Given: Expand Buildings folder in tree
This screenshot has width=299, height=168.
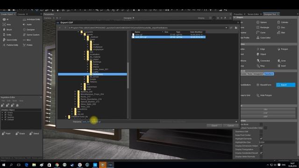Looking at the screenshot, I should (x=88, y=62).
